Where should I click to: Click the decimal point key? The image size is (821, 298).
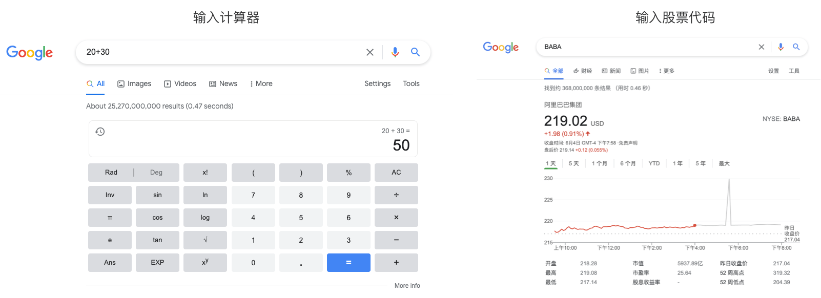[x=301, y=263]
